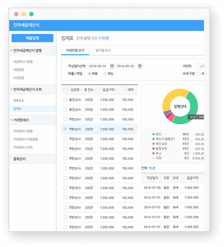Viewport: 224px width, 247px height.
Task: Click the pink segment of the donut chart
Action: (169, 116)
